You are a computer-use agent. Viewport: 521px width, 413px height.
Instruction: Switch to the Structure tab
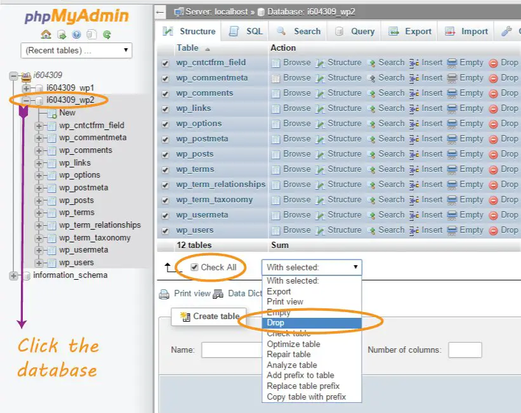[x=188, y=32]
